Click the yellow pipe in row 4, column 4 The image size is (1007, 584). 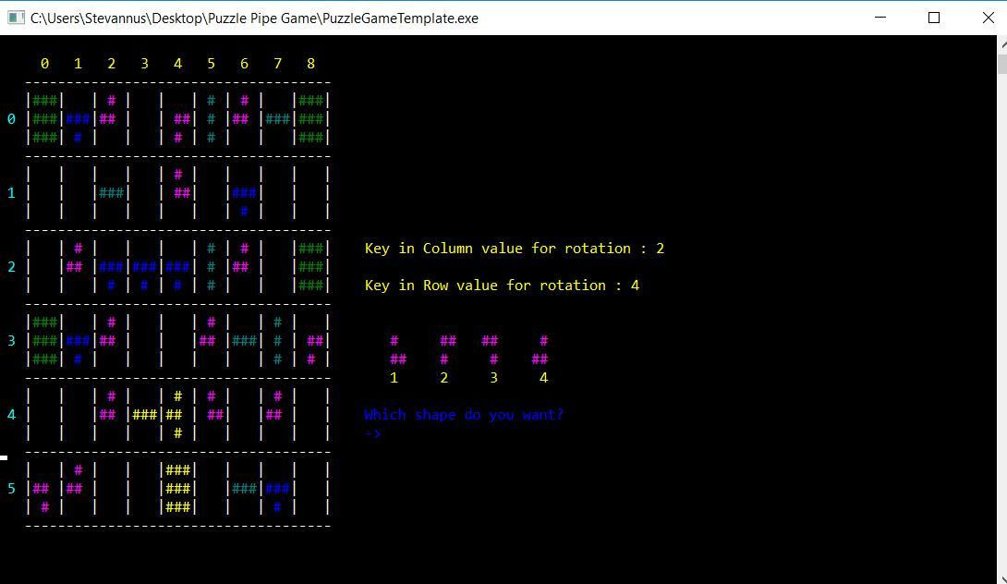(176, 414)
